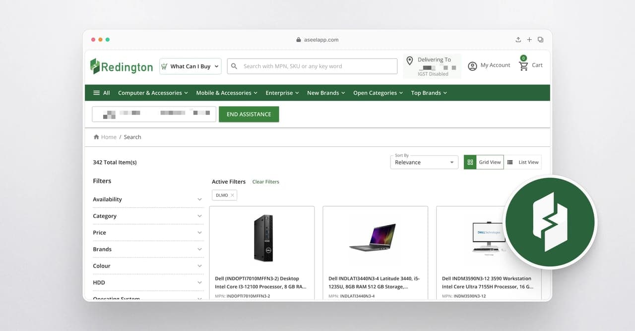Open the New Brands menu
Image resolution: width=635 pixels, height=331 pixels.
[326, 93]
